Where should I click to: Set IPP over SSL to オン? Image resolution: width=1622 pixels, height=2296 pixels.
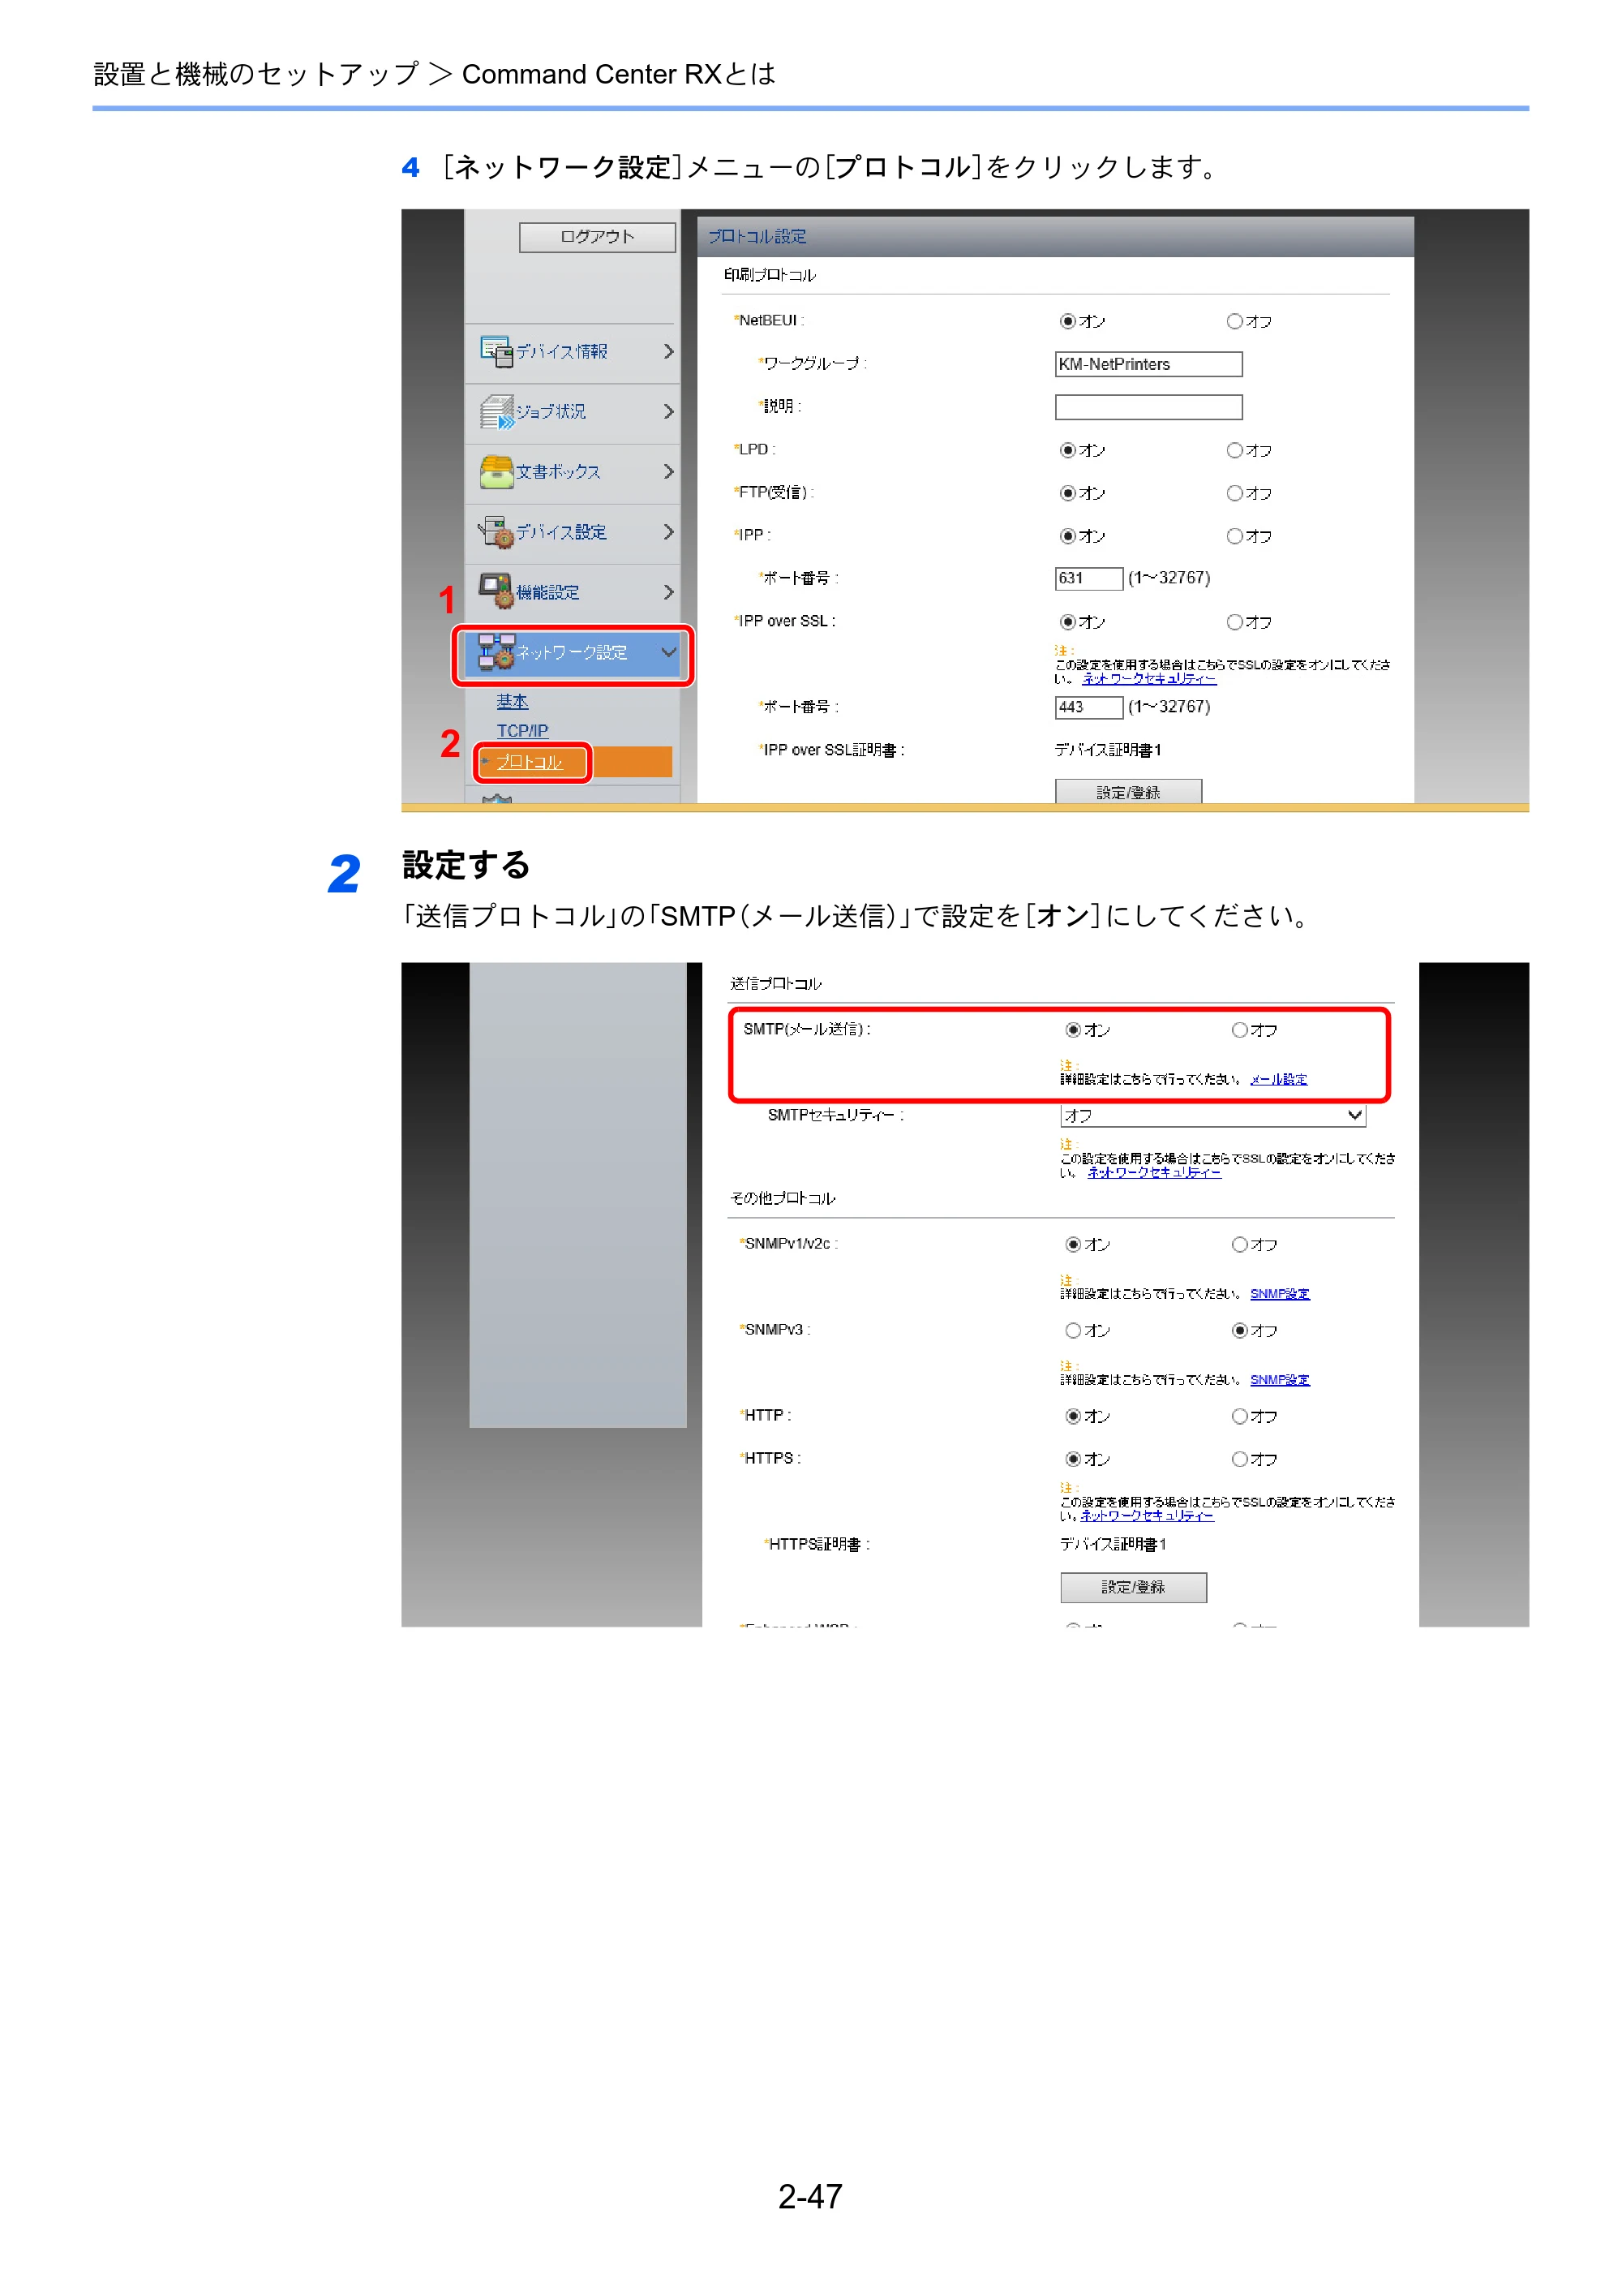[x=1067, y=622]
